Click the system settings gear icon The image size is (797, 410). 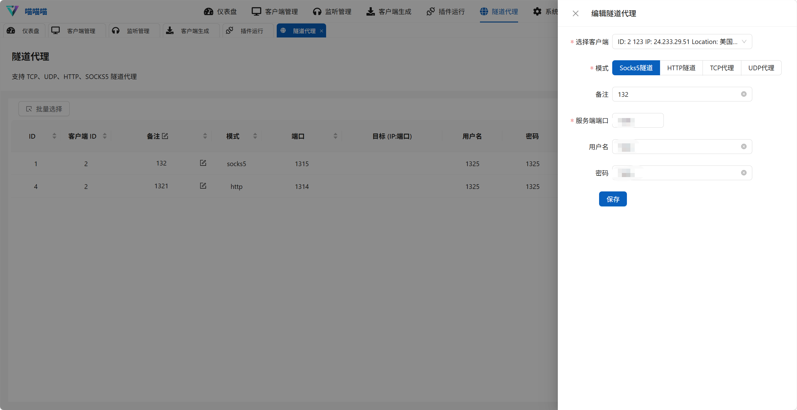click(x=537, y=12)
